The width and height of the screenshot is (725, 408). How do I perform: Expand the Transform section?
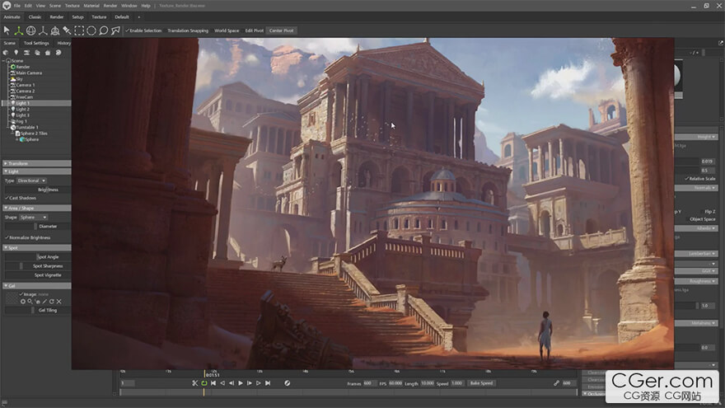pyautogui.click(x=36, y=163)
